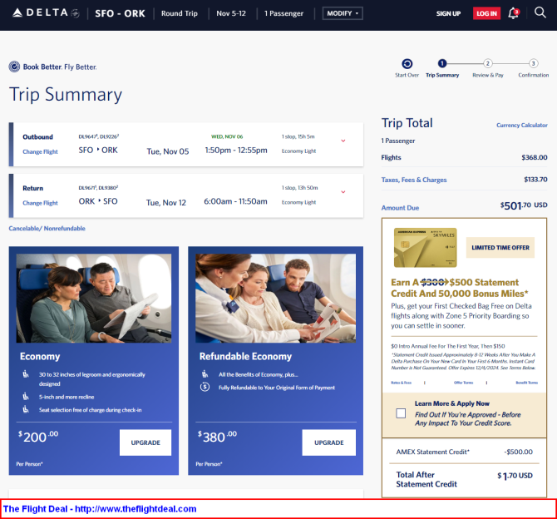Open Cancelable/ Nonrefundable link

click(47, 228)
